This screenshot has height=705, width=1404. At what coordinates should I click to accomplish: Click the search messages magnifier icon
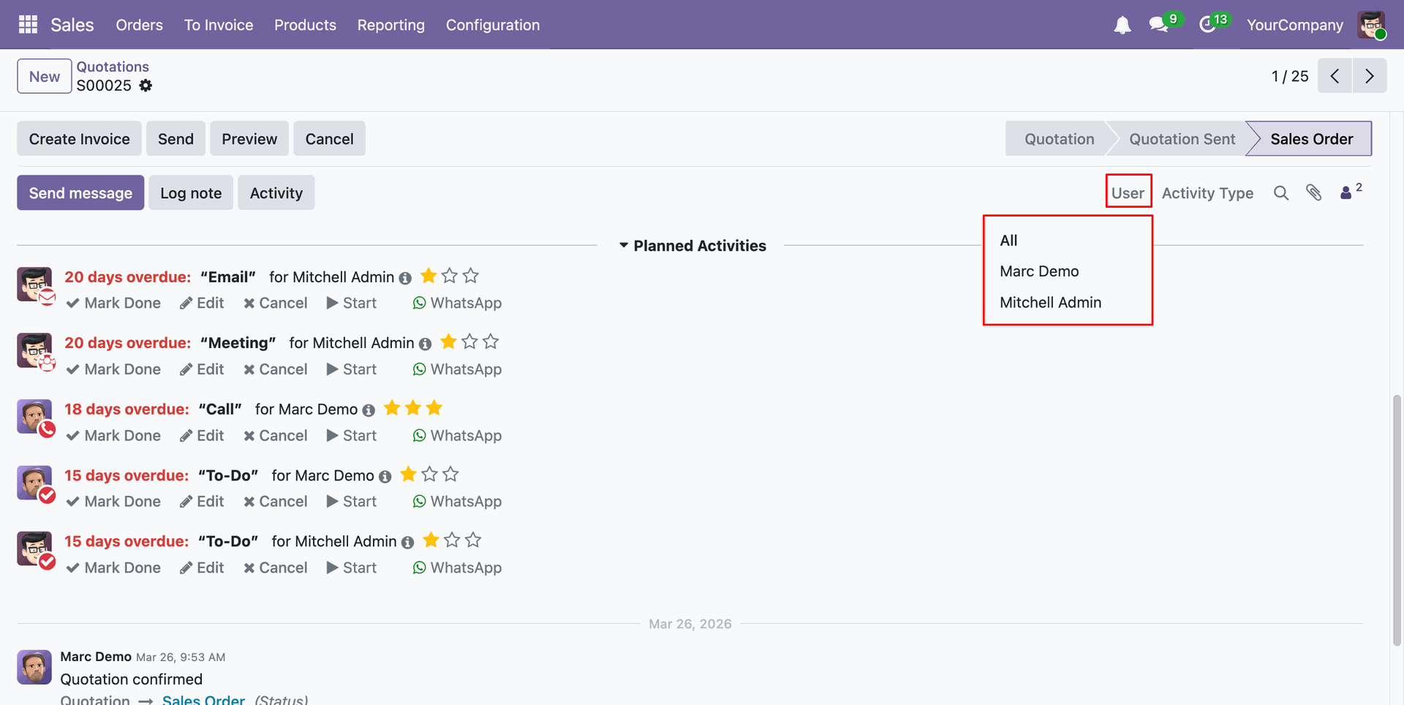pyautogui.click(x=1280, y=193)
